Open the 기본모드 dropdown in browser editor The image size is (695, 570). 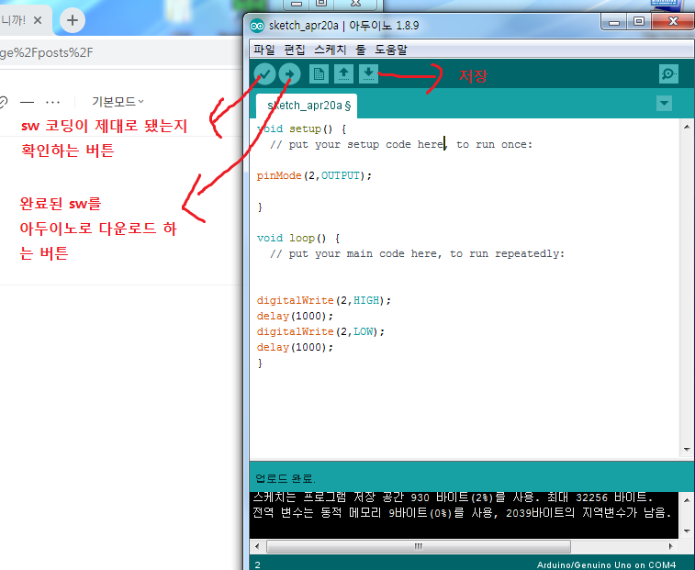[118, 102]
